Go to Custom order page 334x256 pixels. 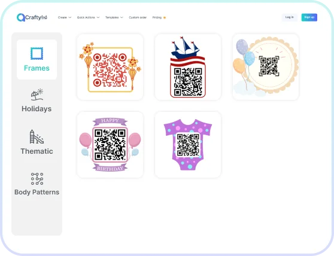(138, 17)
